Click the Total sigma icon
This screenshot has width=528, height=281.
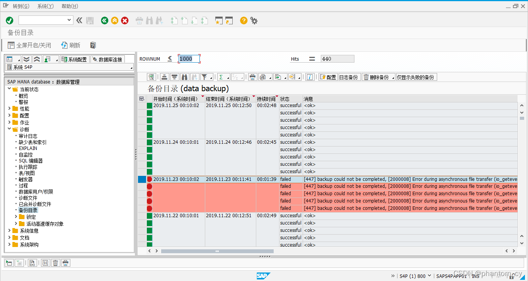point(221,77)
